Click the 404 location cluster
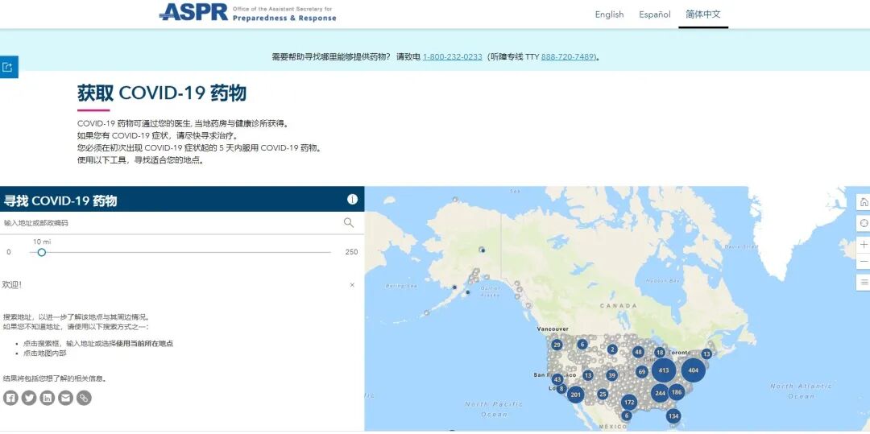This screenshot has height=434, width=870. pyautogui.click(x=693, y=370)
